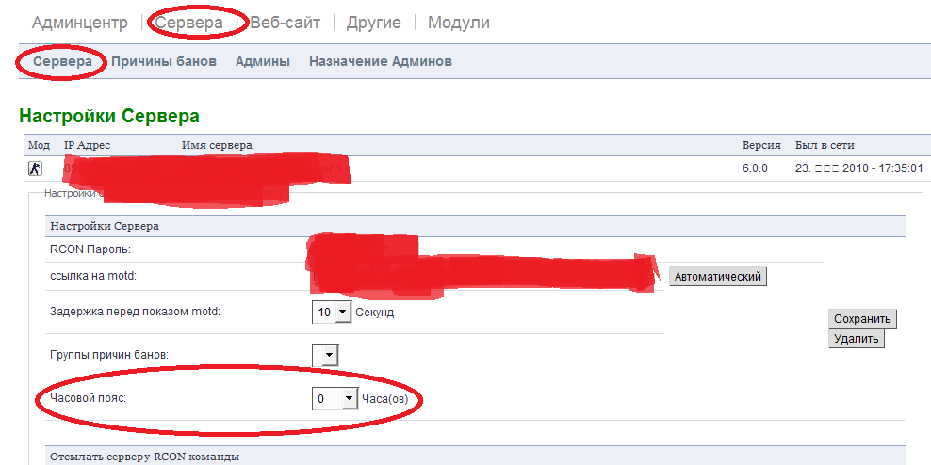Open the Группы причин банов dropdown

[325, 355]
